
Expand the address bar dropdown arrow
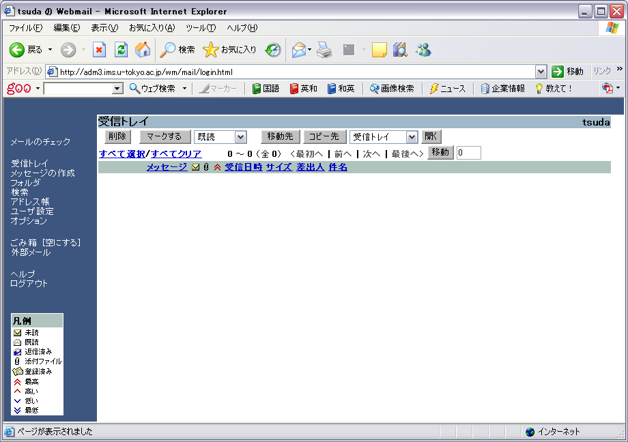point(541,72)
